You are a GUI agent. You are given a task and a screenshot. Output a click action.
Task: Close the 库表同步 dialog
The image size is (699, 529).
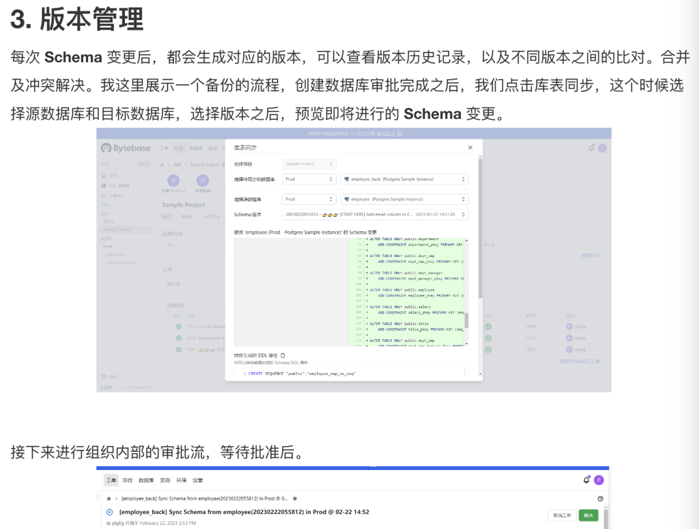point(471,148)
